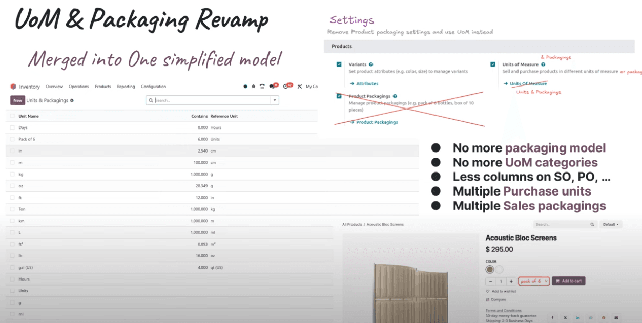Screen dimensions: 642x323
Task: Toggle the Units of Measure checkbox
Action: click(493, 64)
